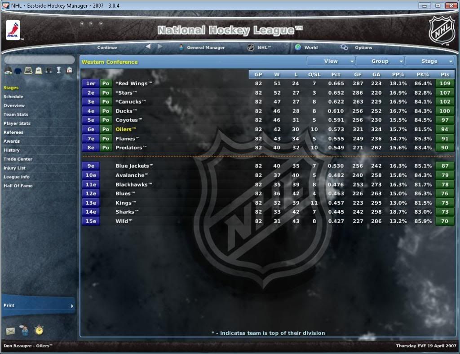The height and width of the screenshot is (354, 460).
Task: Sort standings by the PK% column header
Action: 423,74
